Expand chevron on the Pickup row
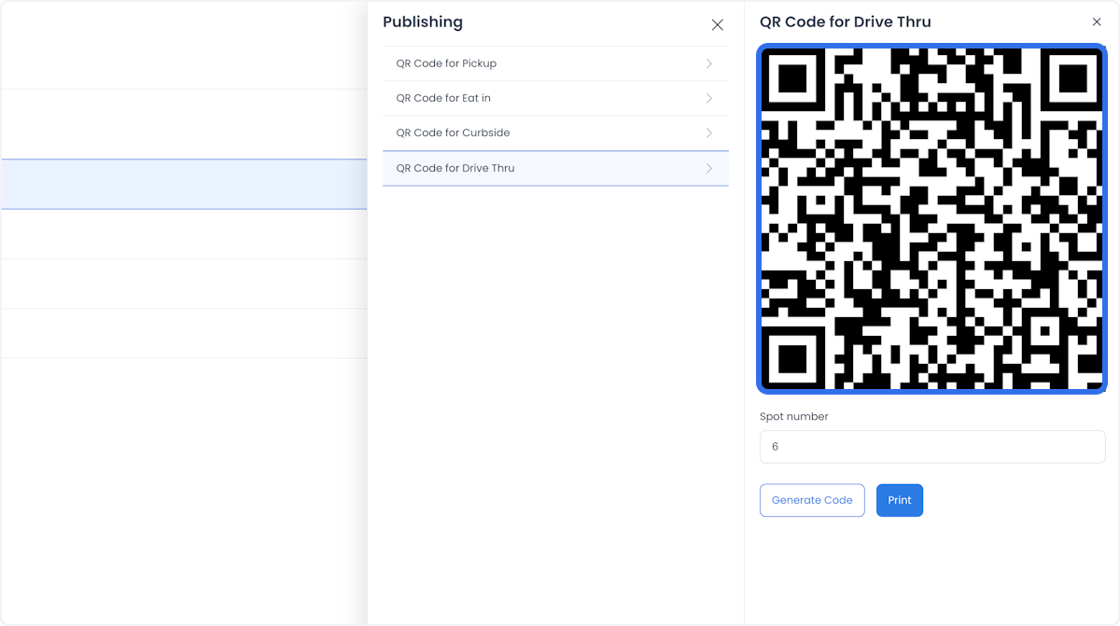 pos(709,63)
